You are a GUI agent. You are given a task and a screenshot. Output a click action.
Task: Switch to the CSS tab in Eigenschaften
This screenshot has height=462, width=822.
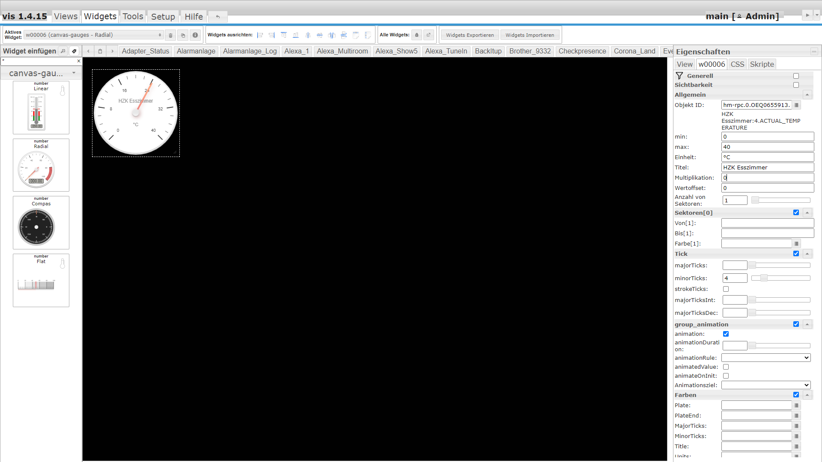coord(738,64)
